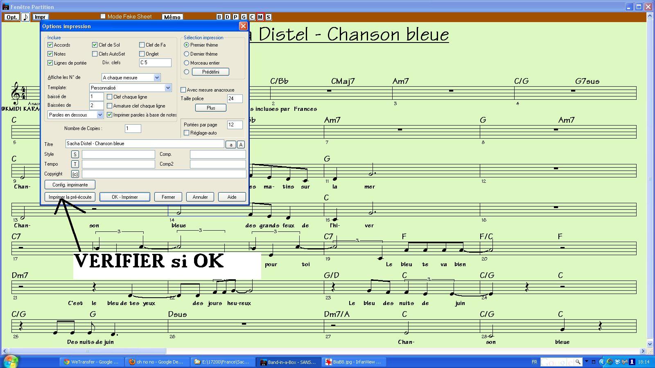655x368 pixels.
Task: Click the Titre text field
Action: [145, 144]
